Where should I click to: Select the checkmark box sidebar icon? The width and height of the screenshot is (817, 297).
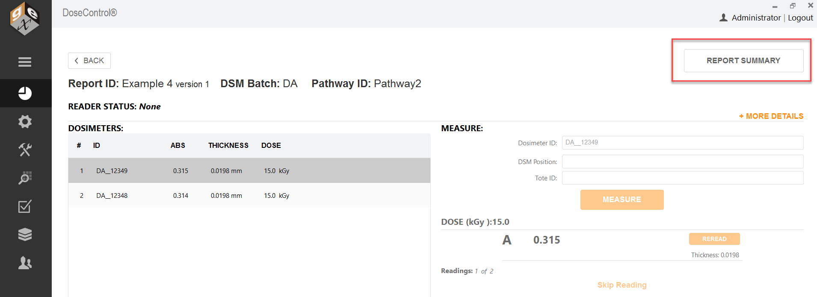(x=25, y=206)
